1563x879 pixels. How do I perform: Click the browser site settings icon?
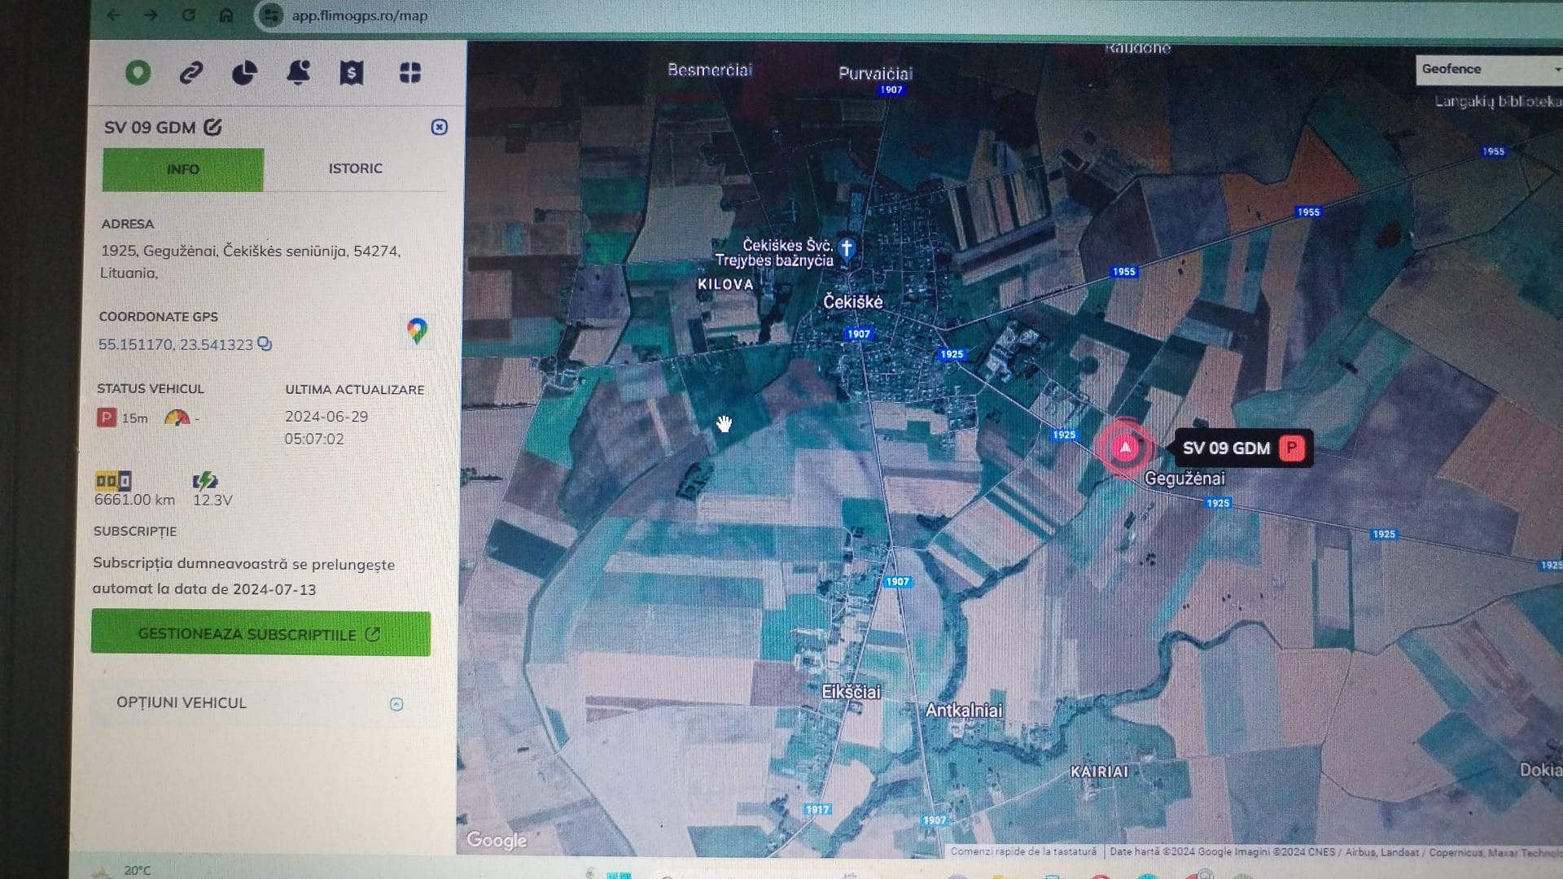coord(271,15)
